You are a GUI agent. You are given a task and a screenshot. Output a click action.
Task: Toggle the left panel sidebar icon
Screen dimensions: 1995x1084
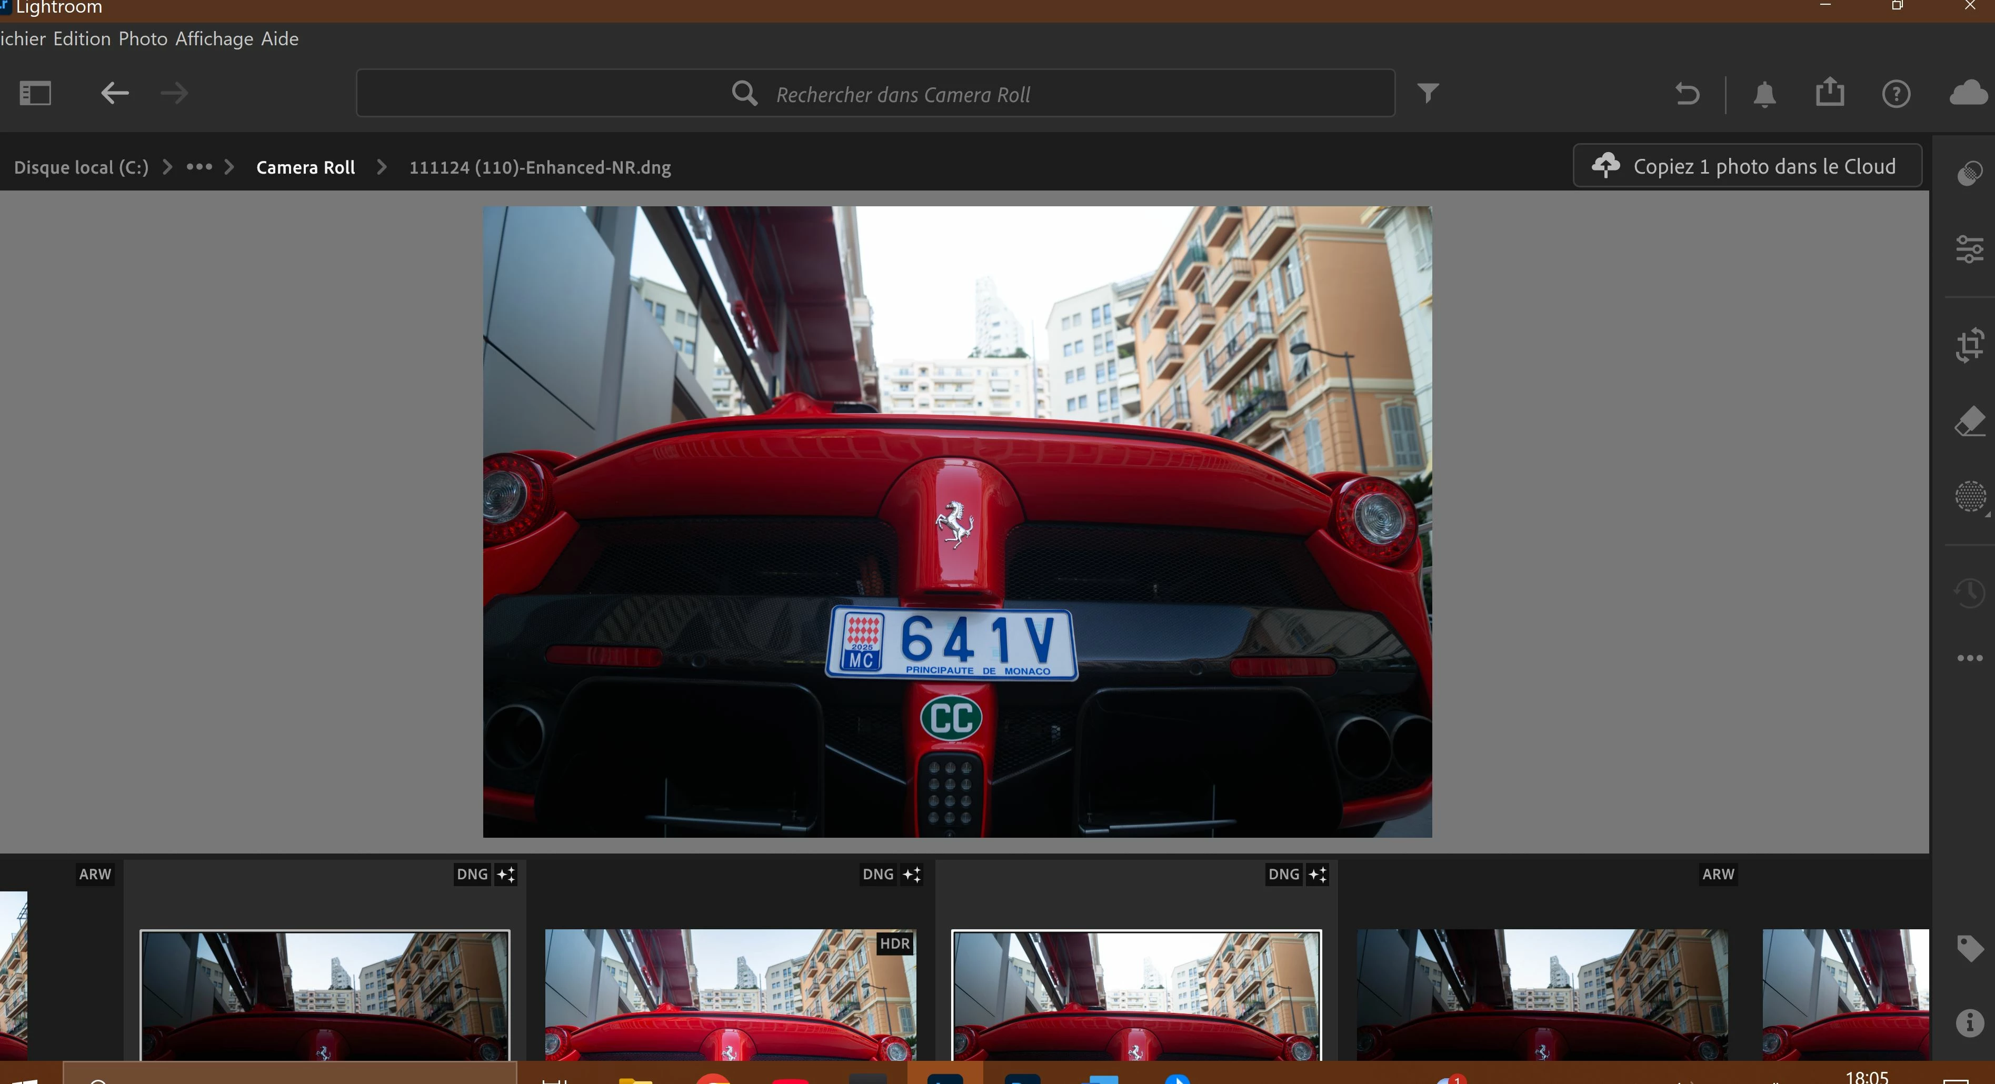pyautogui.click(x=35, y=94)
